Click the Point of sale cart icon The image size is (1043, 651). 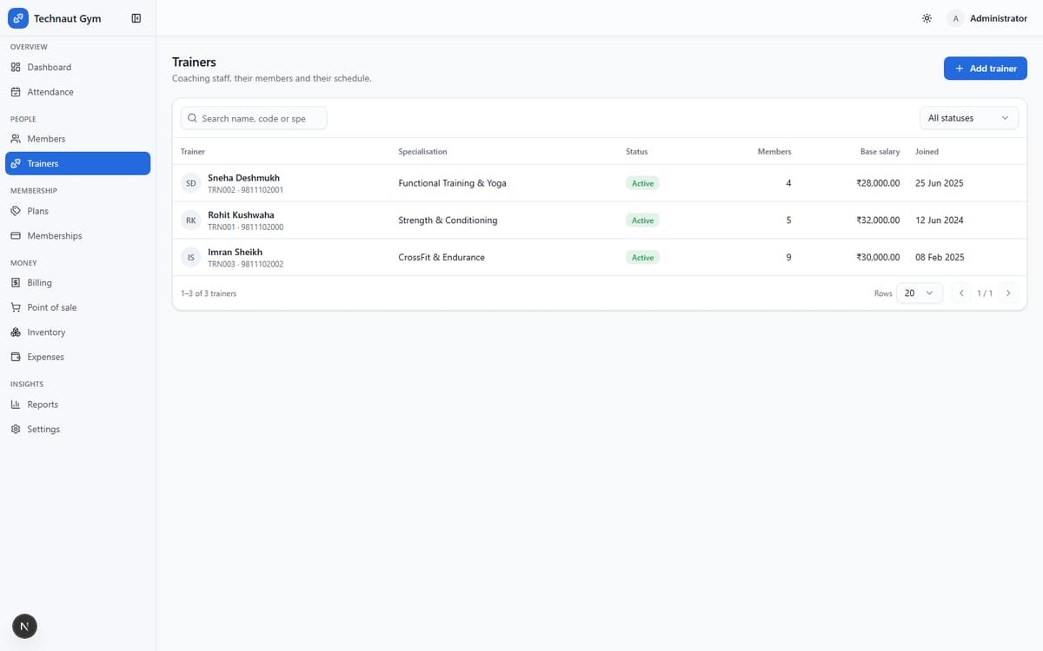click(x=16, y=307)
